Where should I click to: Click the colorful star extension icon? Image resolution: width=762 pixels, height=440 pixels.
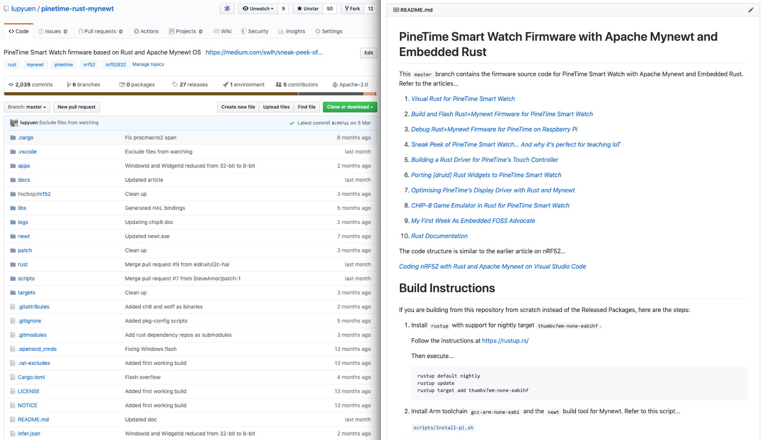pyautogui.click(x=227, y=9)
